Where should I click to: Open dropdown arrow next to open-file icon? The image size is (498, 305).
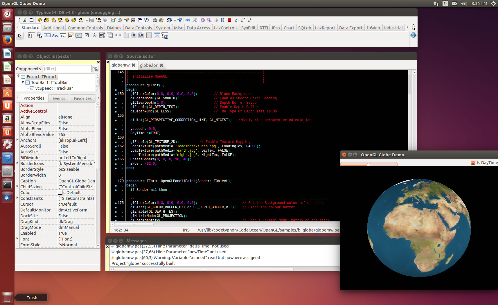(x=87, y=20)
